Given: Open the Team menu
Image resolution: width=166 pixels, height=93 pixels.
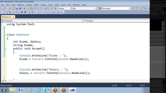Looking at the screenshot, I should coord(50,5).
